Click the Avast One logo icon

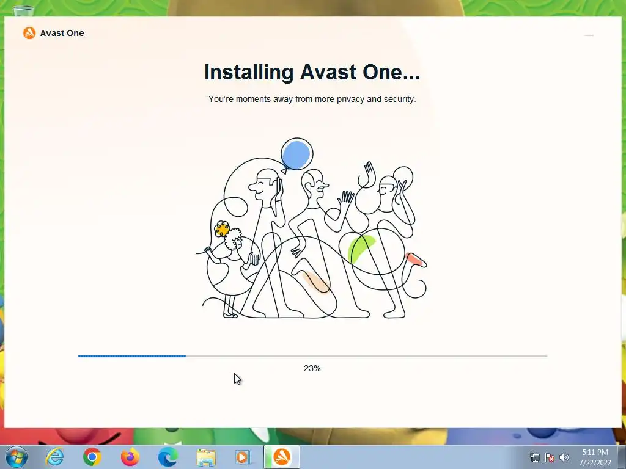click(x=29, y=33)
